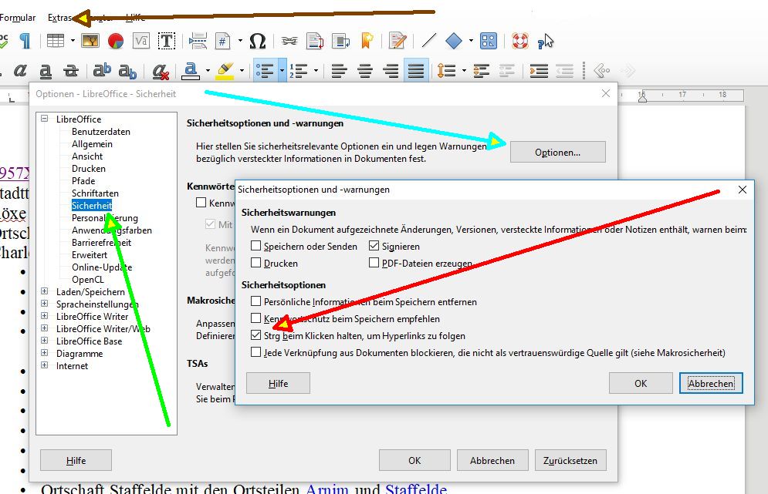
Task: Insert a special character with the Omega icon
Action: [257, 41]
